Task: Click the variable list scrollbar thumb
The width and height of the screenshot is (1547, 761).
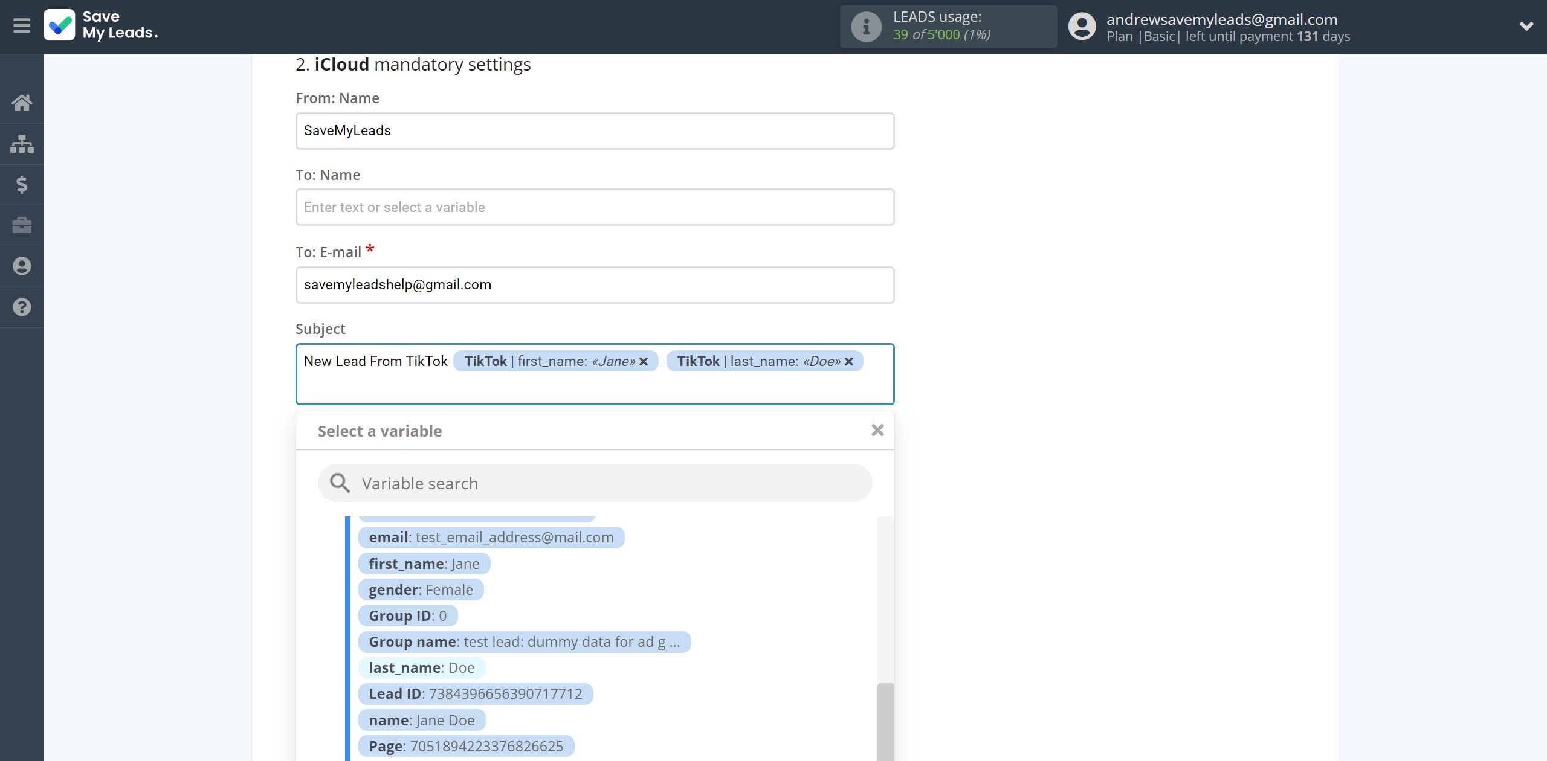Action: pyautogui.click(x=885, y=722)
